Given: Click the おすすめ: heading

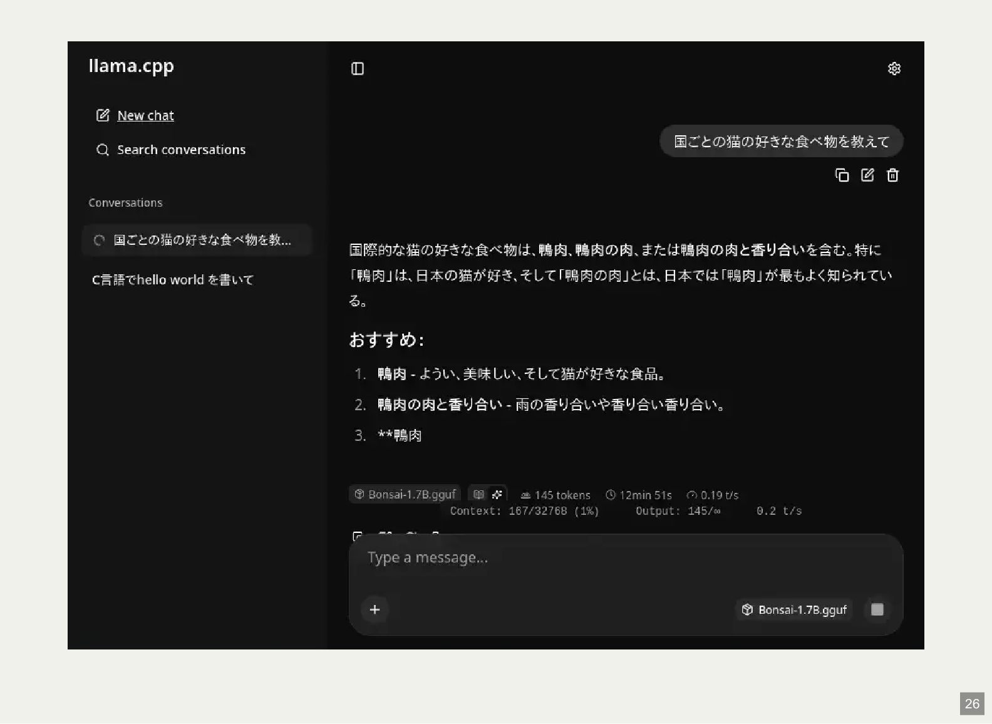Looking at the screenshot, I should tap(386, 339).
